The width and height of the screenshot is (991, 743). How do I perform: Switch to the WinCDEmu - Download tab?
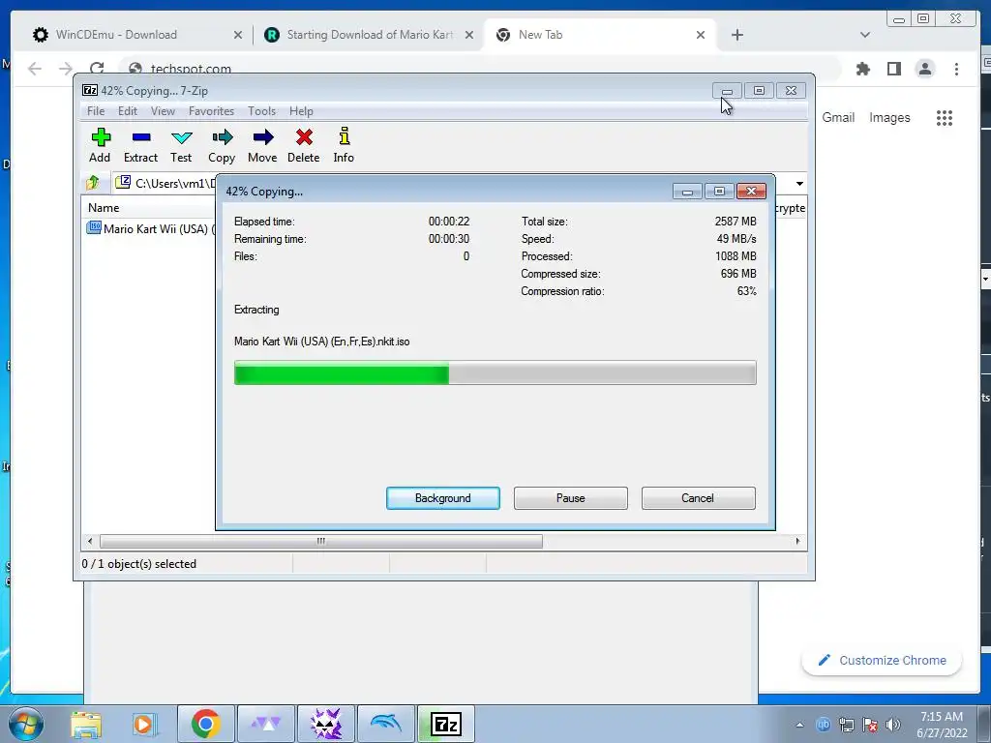click(137, 35)
